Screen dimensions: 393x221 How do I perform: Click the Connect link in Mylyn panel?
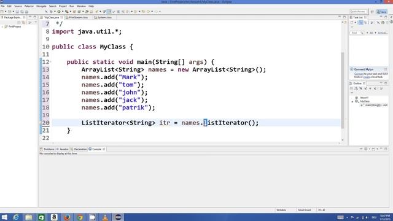pyautogui.click(x=359, y=74)
